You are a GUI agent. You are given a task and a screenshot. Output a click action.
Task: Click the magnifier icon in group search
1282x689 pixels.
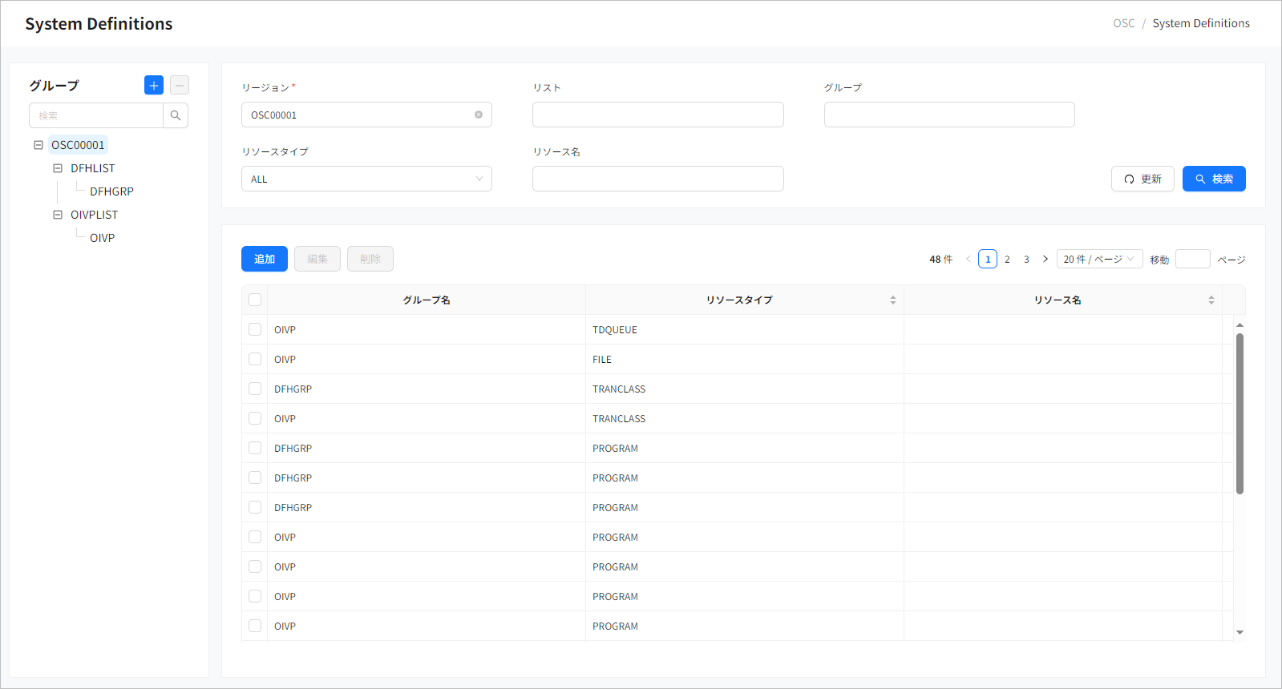[176, 115]
